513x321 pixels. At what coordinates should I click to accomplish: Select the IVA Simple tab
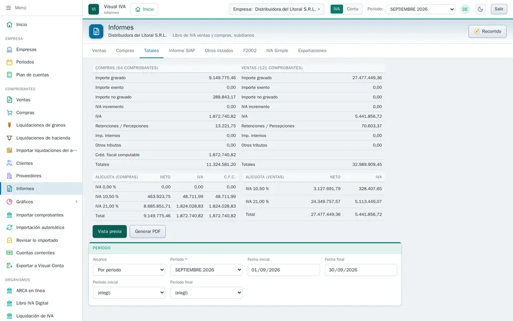(x=277, y=51)
